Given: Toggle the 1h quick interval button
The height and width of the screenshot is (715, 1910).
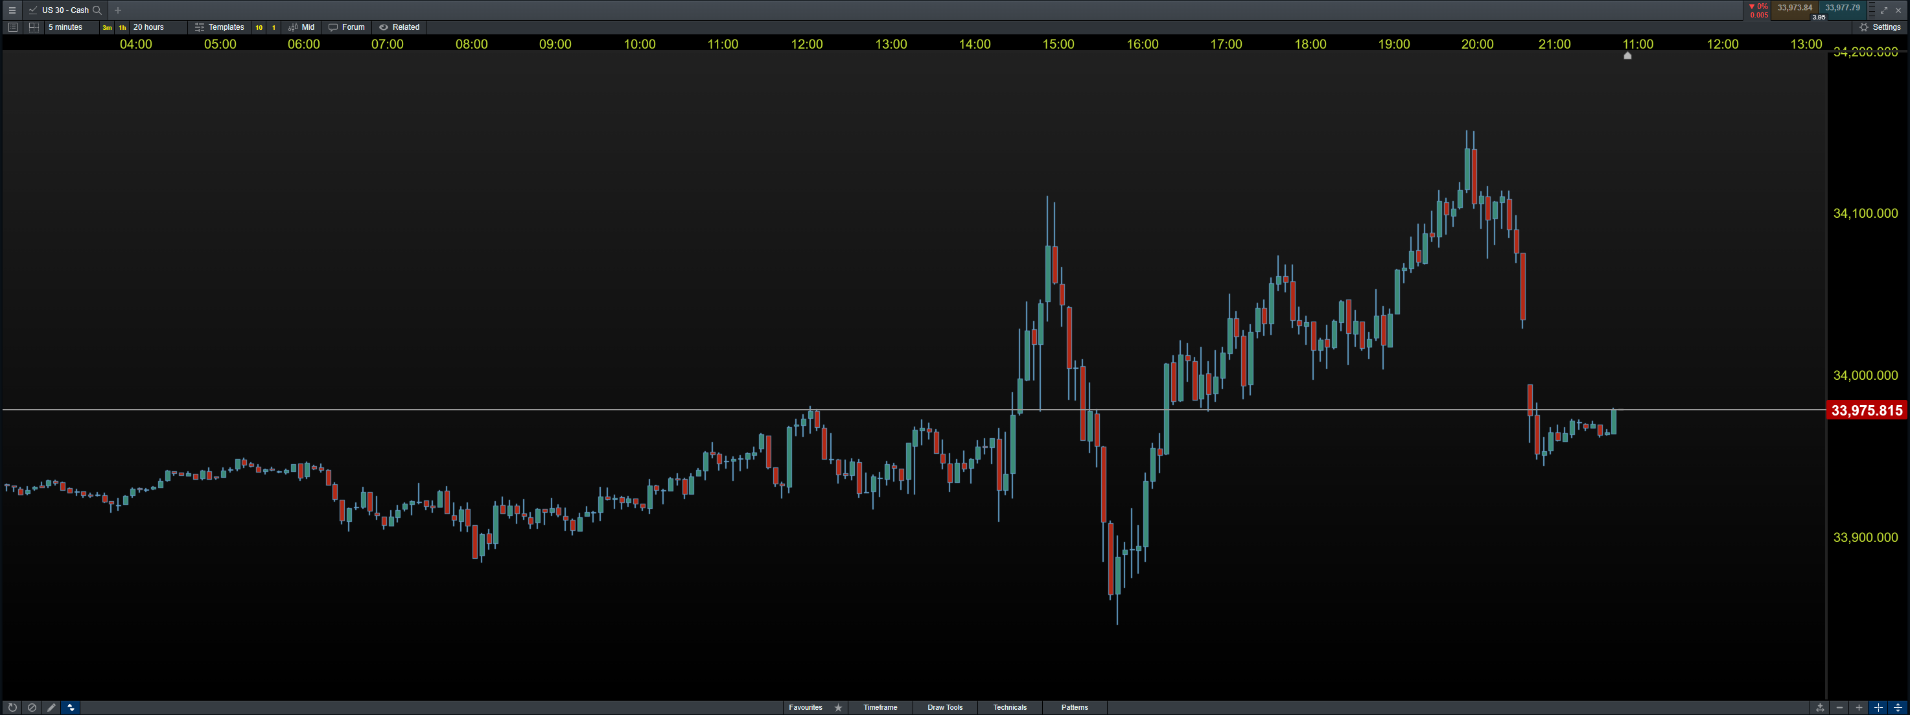Looking at the screenshot, I should click(x=122, y=27).
